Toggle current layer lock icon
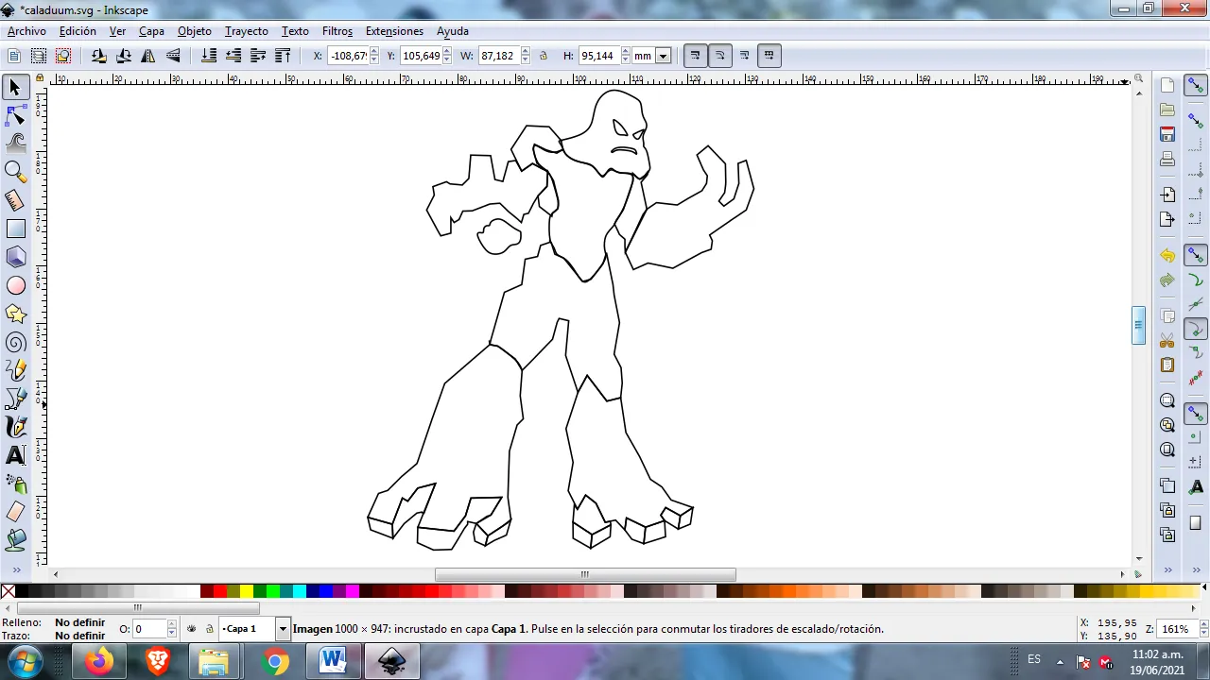Image resolution: width=1210 pixels, height=680 pixels. click(x=209, y=628)
